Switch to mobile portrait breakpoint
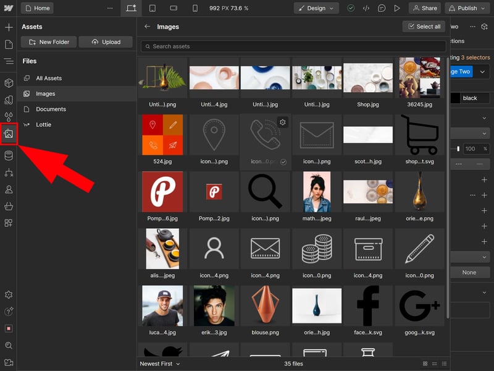494x371 pixels. pos(195,8)
